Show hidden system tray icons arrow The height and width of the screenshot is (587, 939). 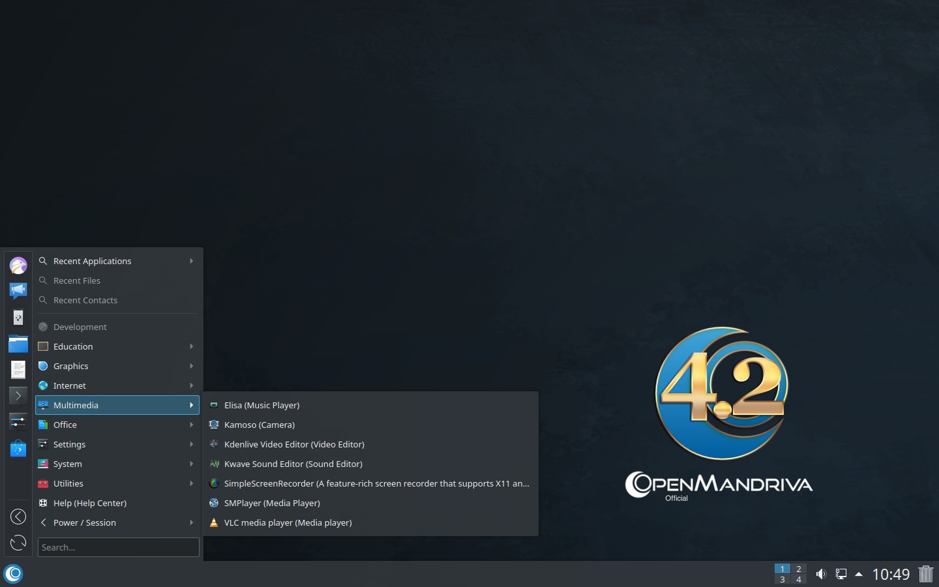(x=859, y=574)
